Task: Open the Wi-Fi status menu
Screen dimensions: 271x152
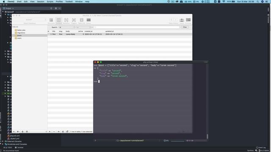Action: (224, 2)
